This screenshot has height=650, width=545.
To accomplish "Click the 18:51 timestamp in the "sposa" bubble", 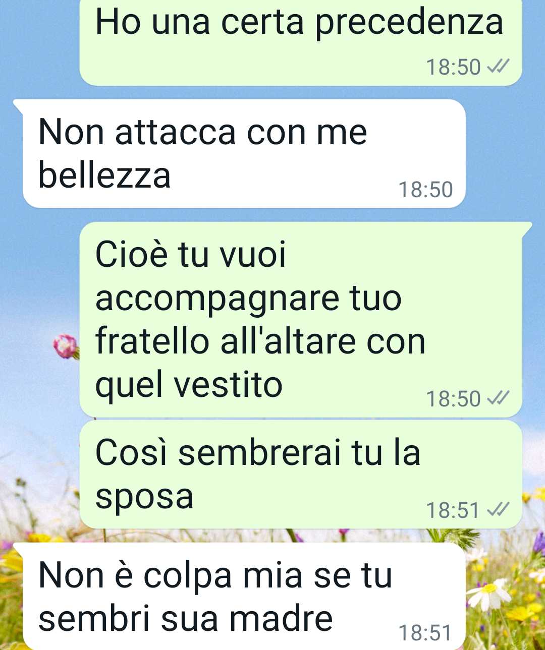I will coord(453,510).
